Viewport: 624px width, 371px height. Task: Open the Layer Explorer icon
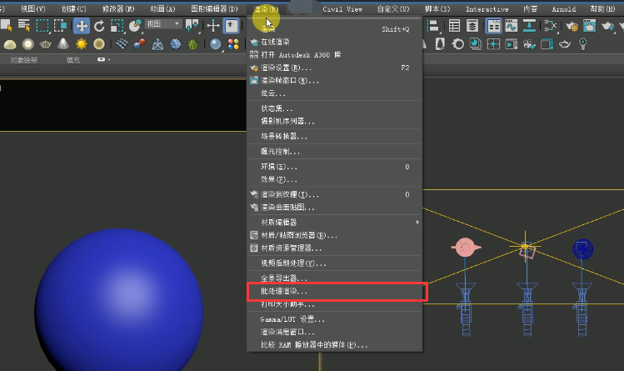pos(473,26)
